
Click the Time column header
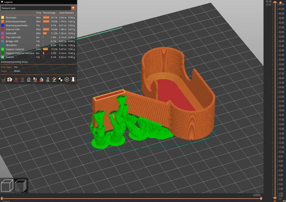(38, 13)
